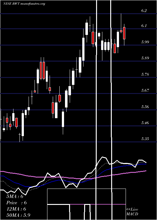Click the 5.46 price axis label
This screenshot has width=157, height=220.
145,123
